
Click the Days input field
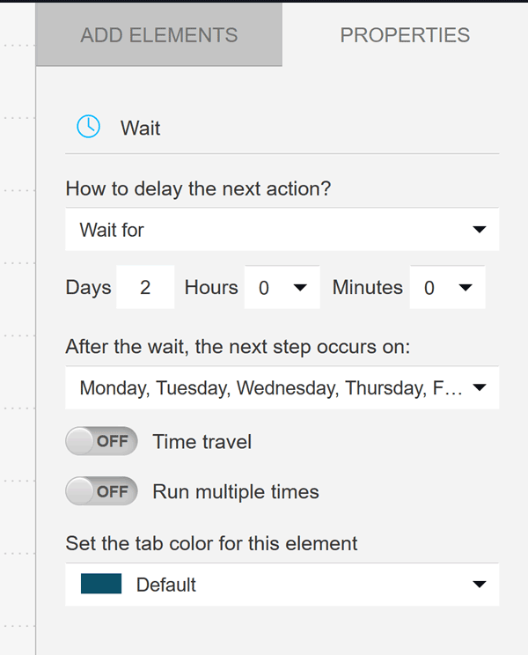[145, 288]
